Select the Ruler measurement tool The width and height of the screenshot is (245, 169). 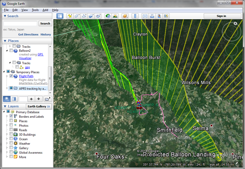pos(135,16)
